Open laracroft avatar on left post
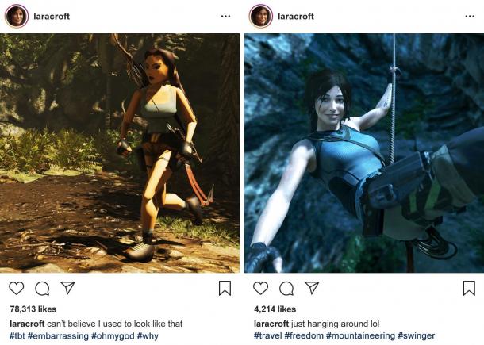Image resolution: width=484 pixels, height=345 pixels. (17, 16)
